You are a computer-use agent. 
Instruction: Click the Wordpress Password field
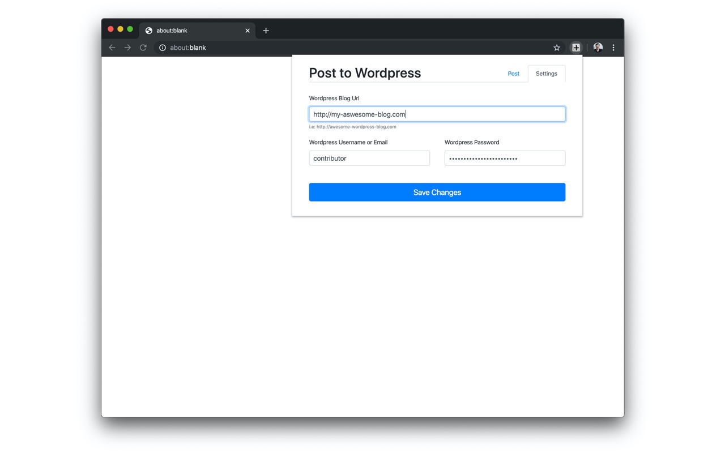coord(505,158)
